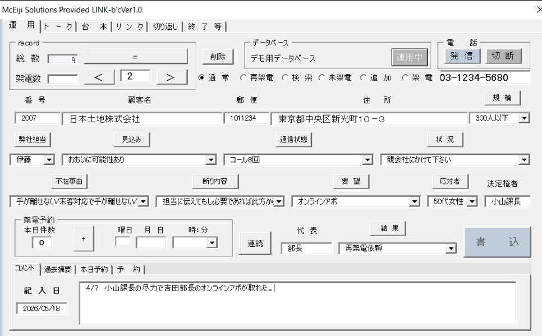The width and height of the screenshot is (542, 336).
Task: Click the 不在事由 button
Action: tap(69, 181)
